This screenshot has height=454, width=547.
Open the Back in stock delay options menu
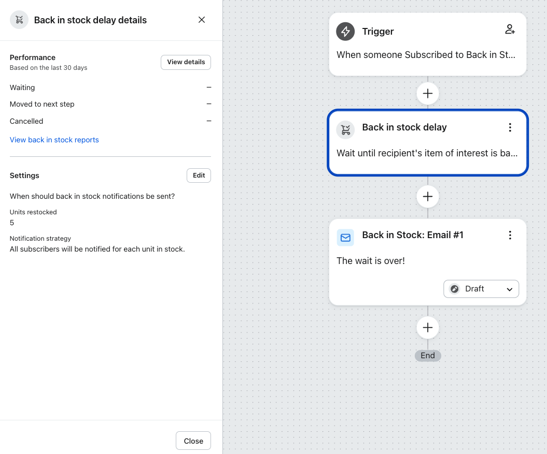click(x=510, y=127)
